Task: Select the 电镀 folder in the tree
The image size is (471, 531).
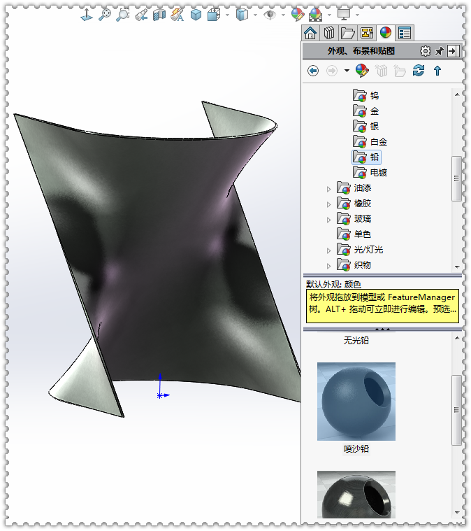Action: coord(378,173)
